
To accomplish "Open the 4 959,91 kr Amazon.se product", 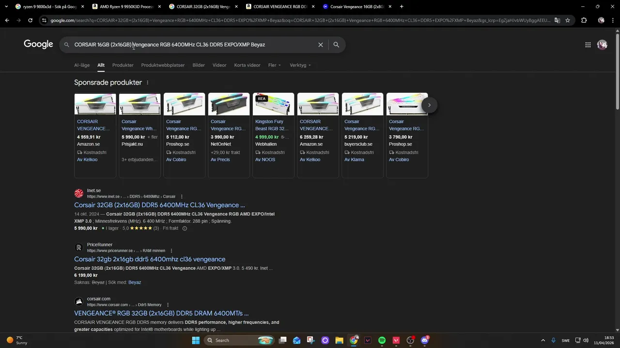I will pyautogui.click(x=95, y=135).
